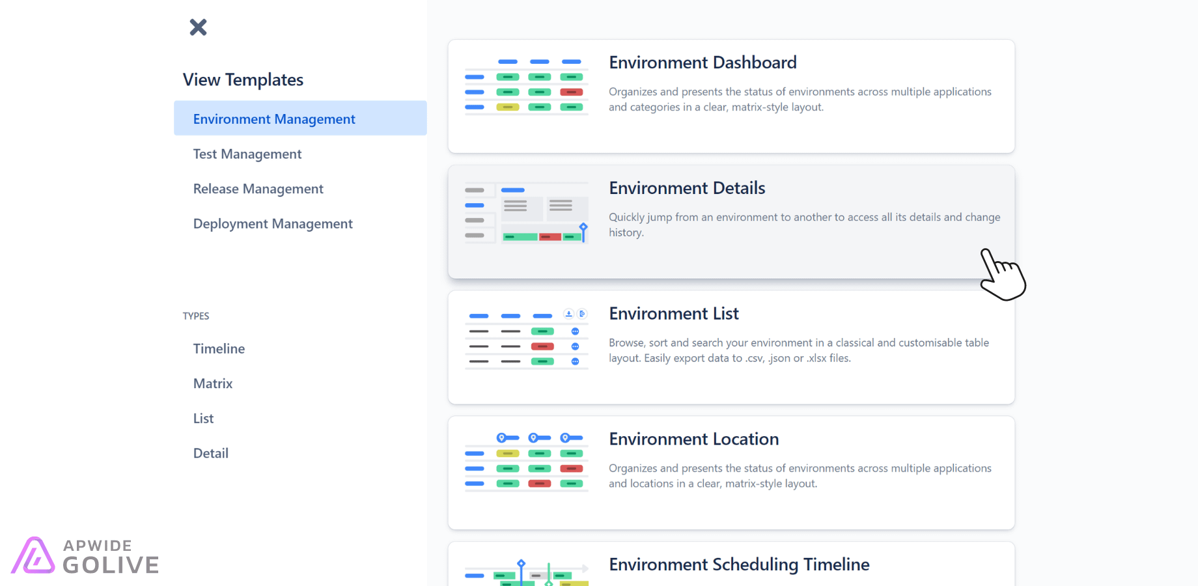Filter templates by the Matrix type

[x=212, y=383]
